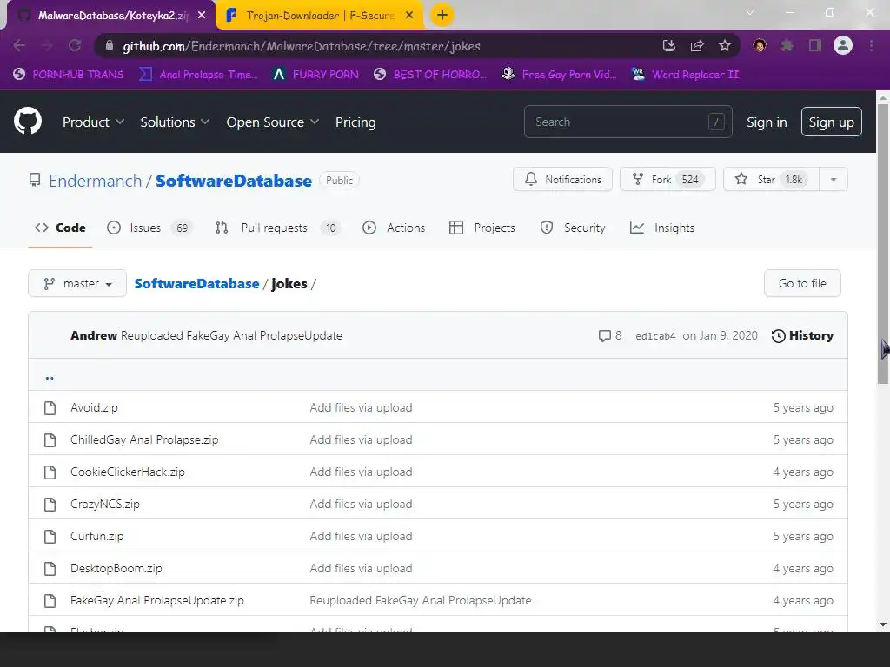Open the Pull requests tab
Image resolution: width=890 pixels, height=667 pixels.
(x=277, y=228)
